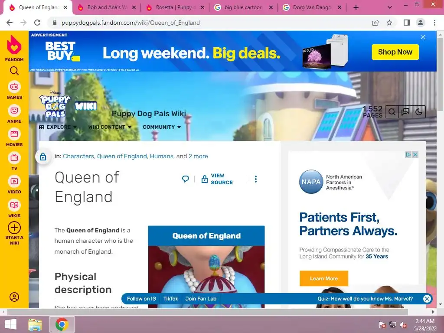Dismiss the bottom bar with its X button

click(x=427, y=299)
